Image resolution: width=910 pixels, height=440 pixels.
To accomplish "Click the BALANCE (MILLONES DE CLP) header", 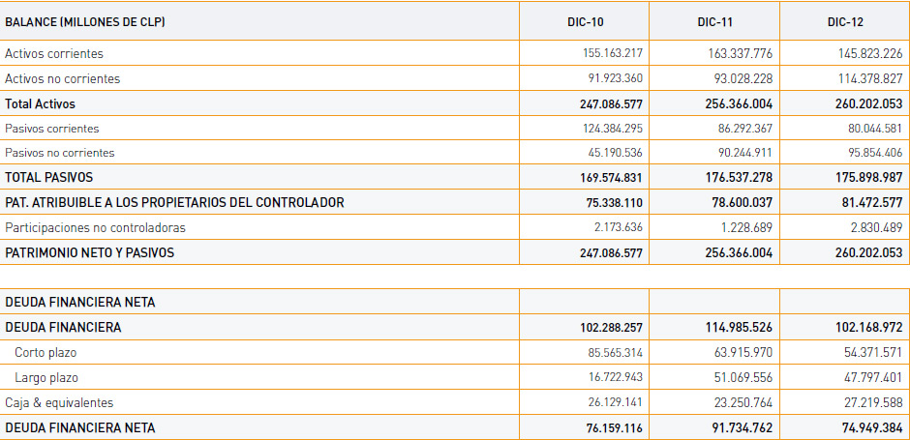I will point(85,22).
